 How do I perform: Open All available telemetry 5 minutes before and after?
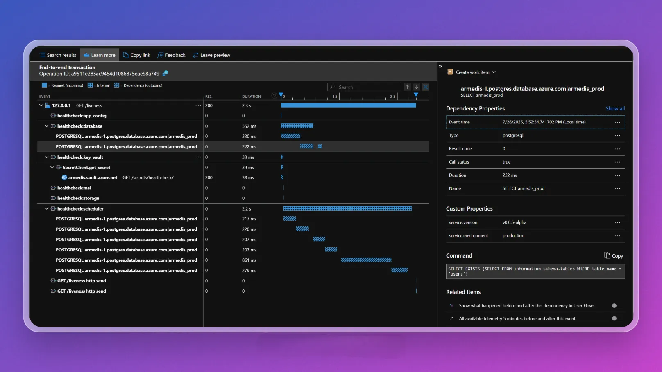point(517,319)
